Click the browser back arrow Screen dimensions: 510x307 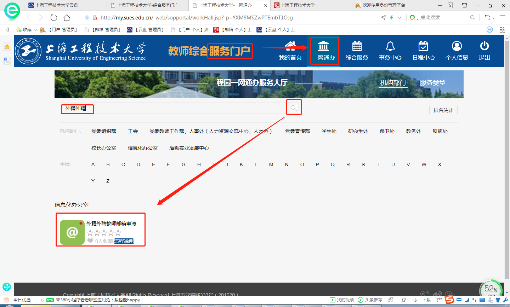pos(29,18)
